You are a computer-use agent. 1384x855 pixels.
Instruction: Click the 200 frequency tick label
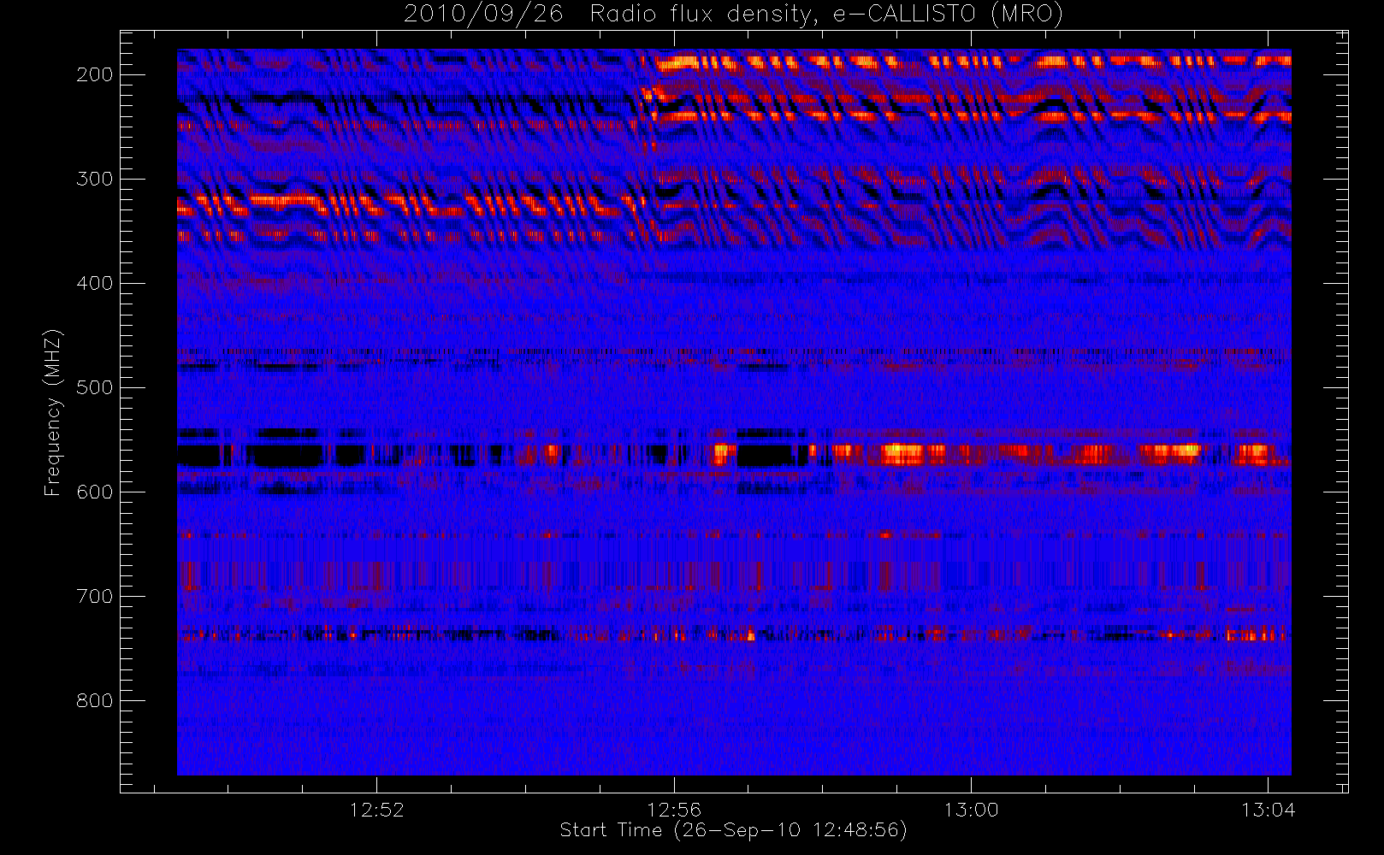pos(95,74)
